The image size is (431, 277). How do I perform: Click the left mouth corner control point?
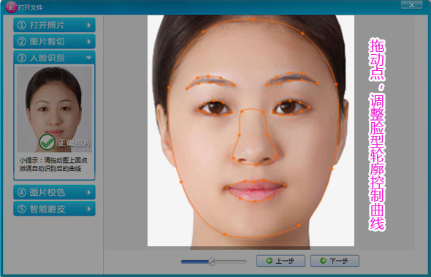(227, 188)
